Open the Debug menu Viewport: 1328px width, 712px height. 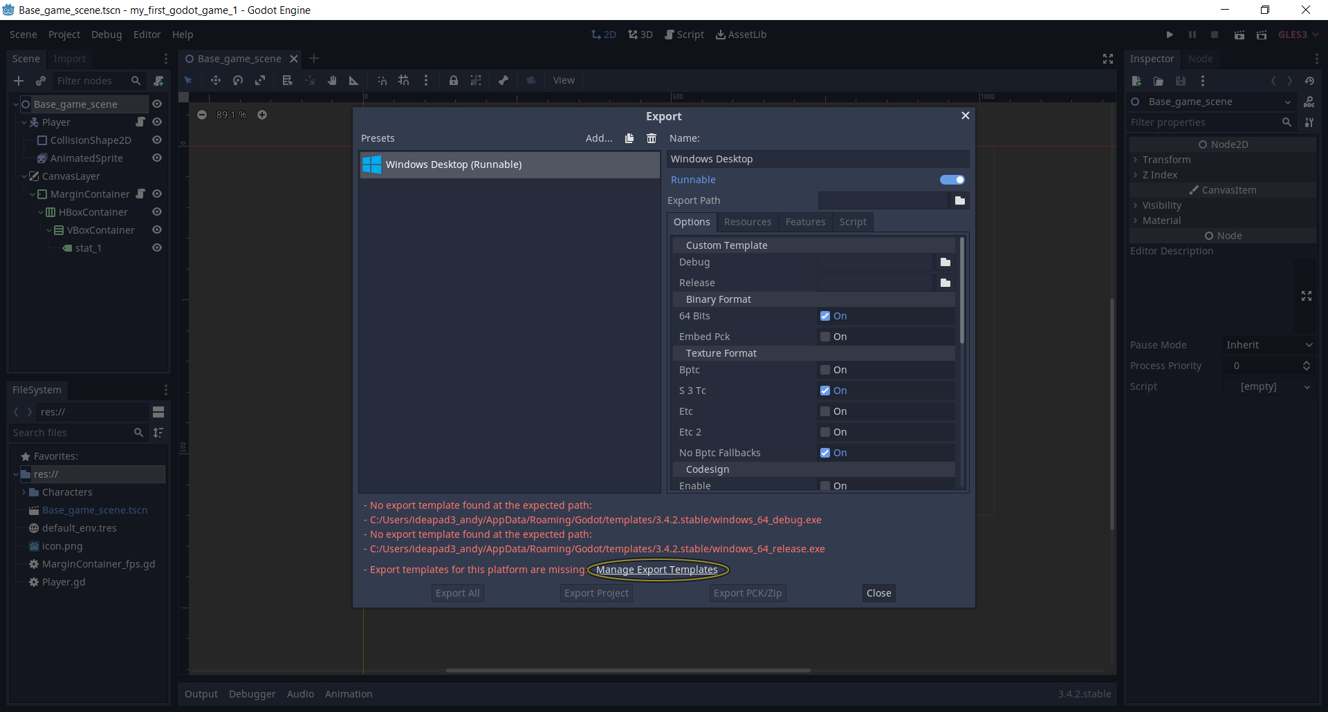pos(107,35)
